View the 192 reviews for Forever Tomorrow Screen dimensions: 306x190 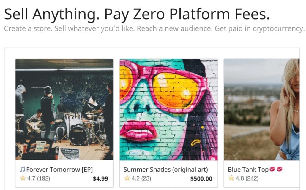click(x=44, y=178)
